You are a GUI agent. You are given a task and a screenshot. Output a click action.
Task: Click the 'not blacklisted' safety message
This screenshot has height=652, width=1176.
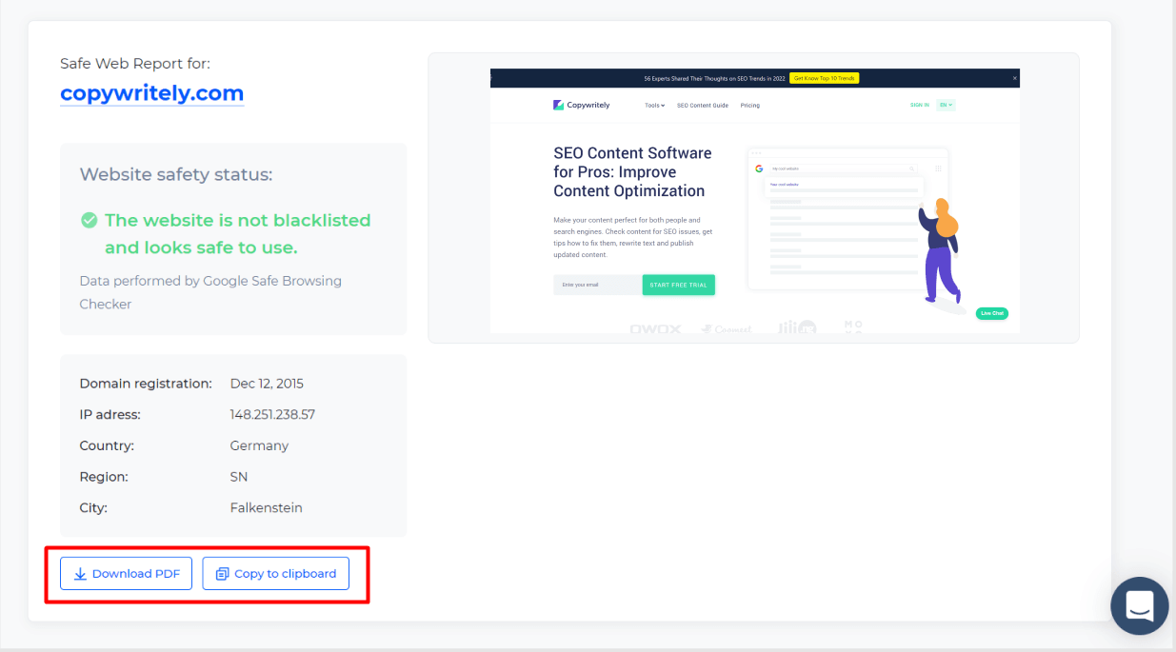tap(238, 234)
